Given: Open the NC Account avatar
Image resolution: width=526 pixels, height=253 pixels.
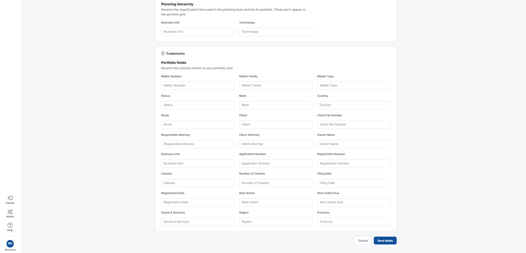Looking at the screenshot, I should [x=10, y=245].
